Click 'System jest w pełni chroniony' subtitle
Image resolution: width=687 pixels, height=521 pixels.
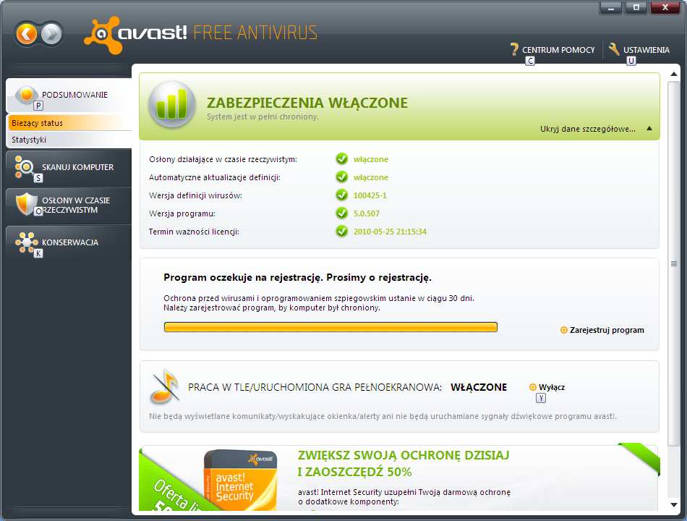[263, 117]
